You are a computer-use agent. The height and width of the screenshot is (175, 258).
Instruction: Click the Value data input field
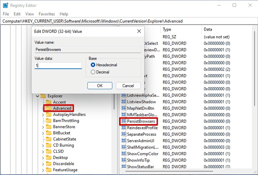point(58,65)
